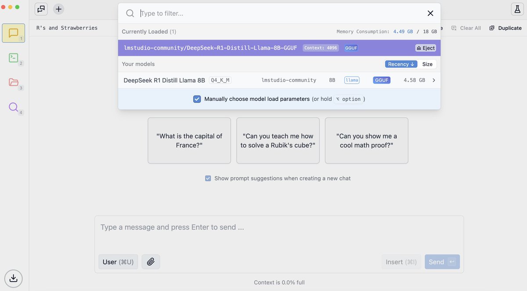The height and width of the screenshot is (291, 527).
Task: Open the Downloads button at sidebar bottom
Action: pyautogui.click(x=13, y=278)
